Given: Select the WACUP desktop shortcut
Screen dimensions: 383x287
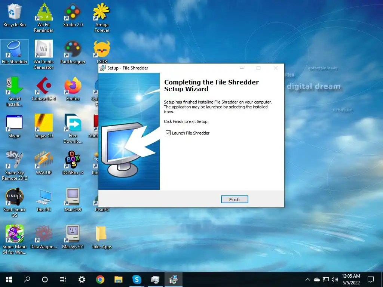Looking at the screenshot, I should click(x=44, y=163).
